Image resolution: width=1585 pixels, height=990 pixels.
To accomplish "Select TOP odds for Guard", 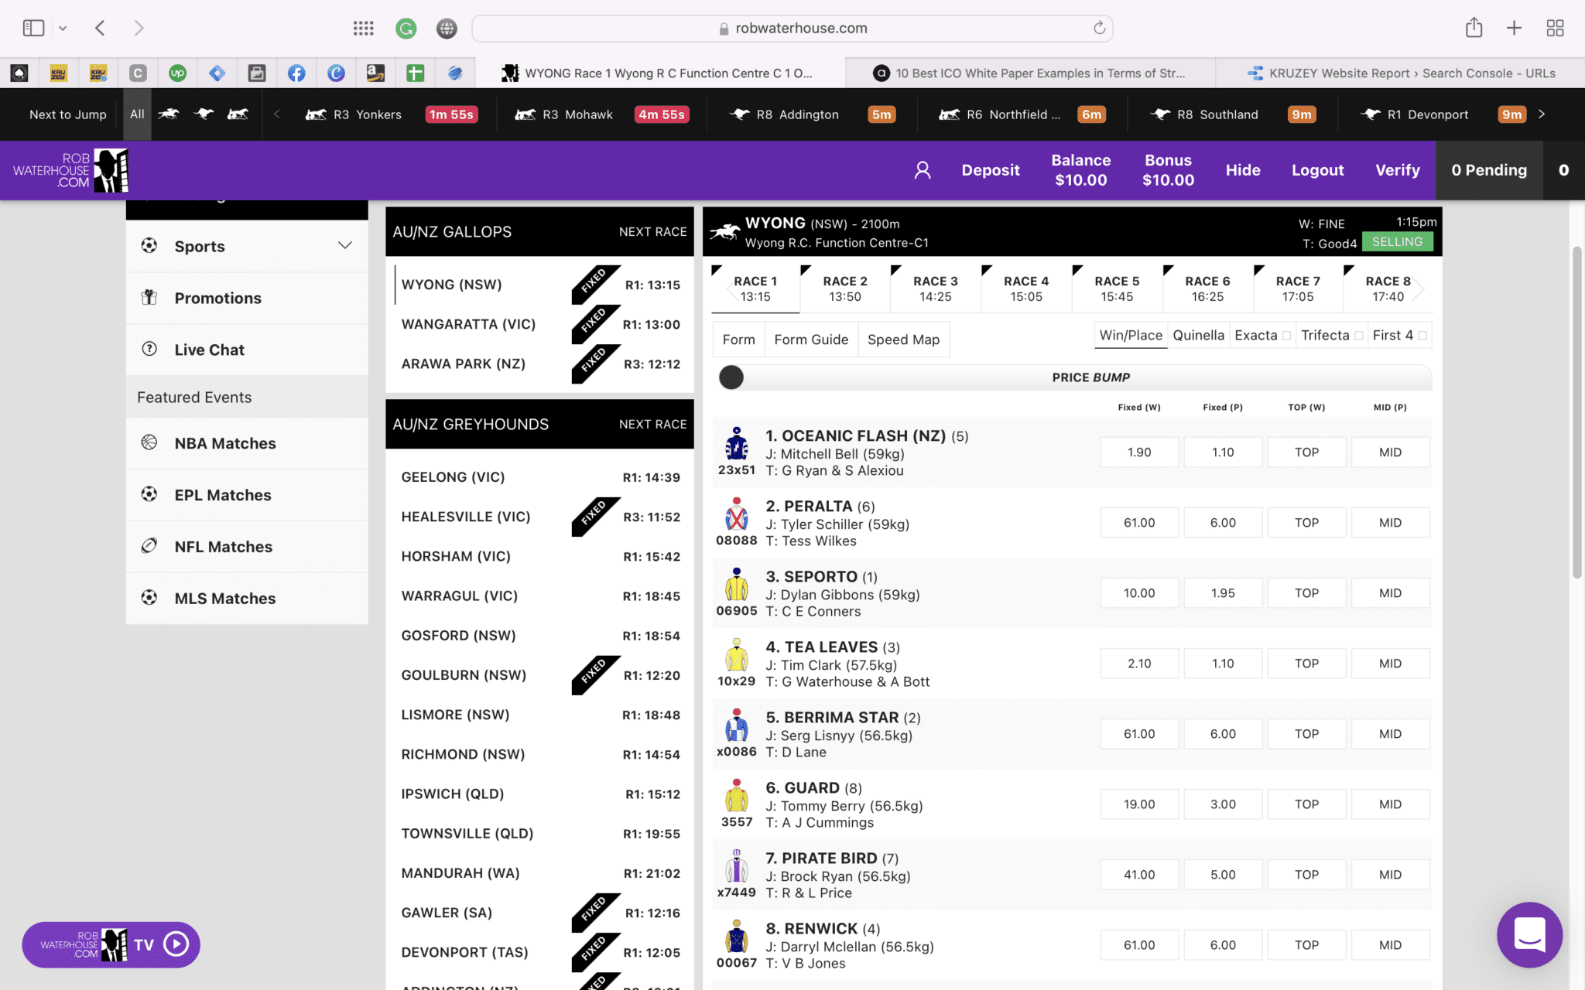I will (1306, 804).
